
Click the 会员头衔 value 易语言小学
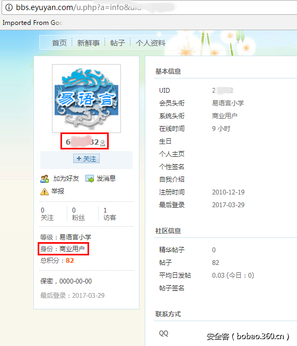coord(228,103)
